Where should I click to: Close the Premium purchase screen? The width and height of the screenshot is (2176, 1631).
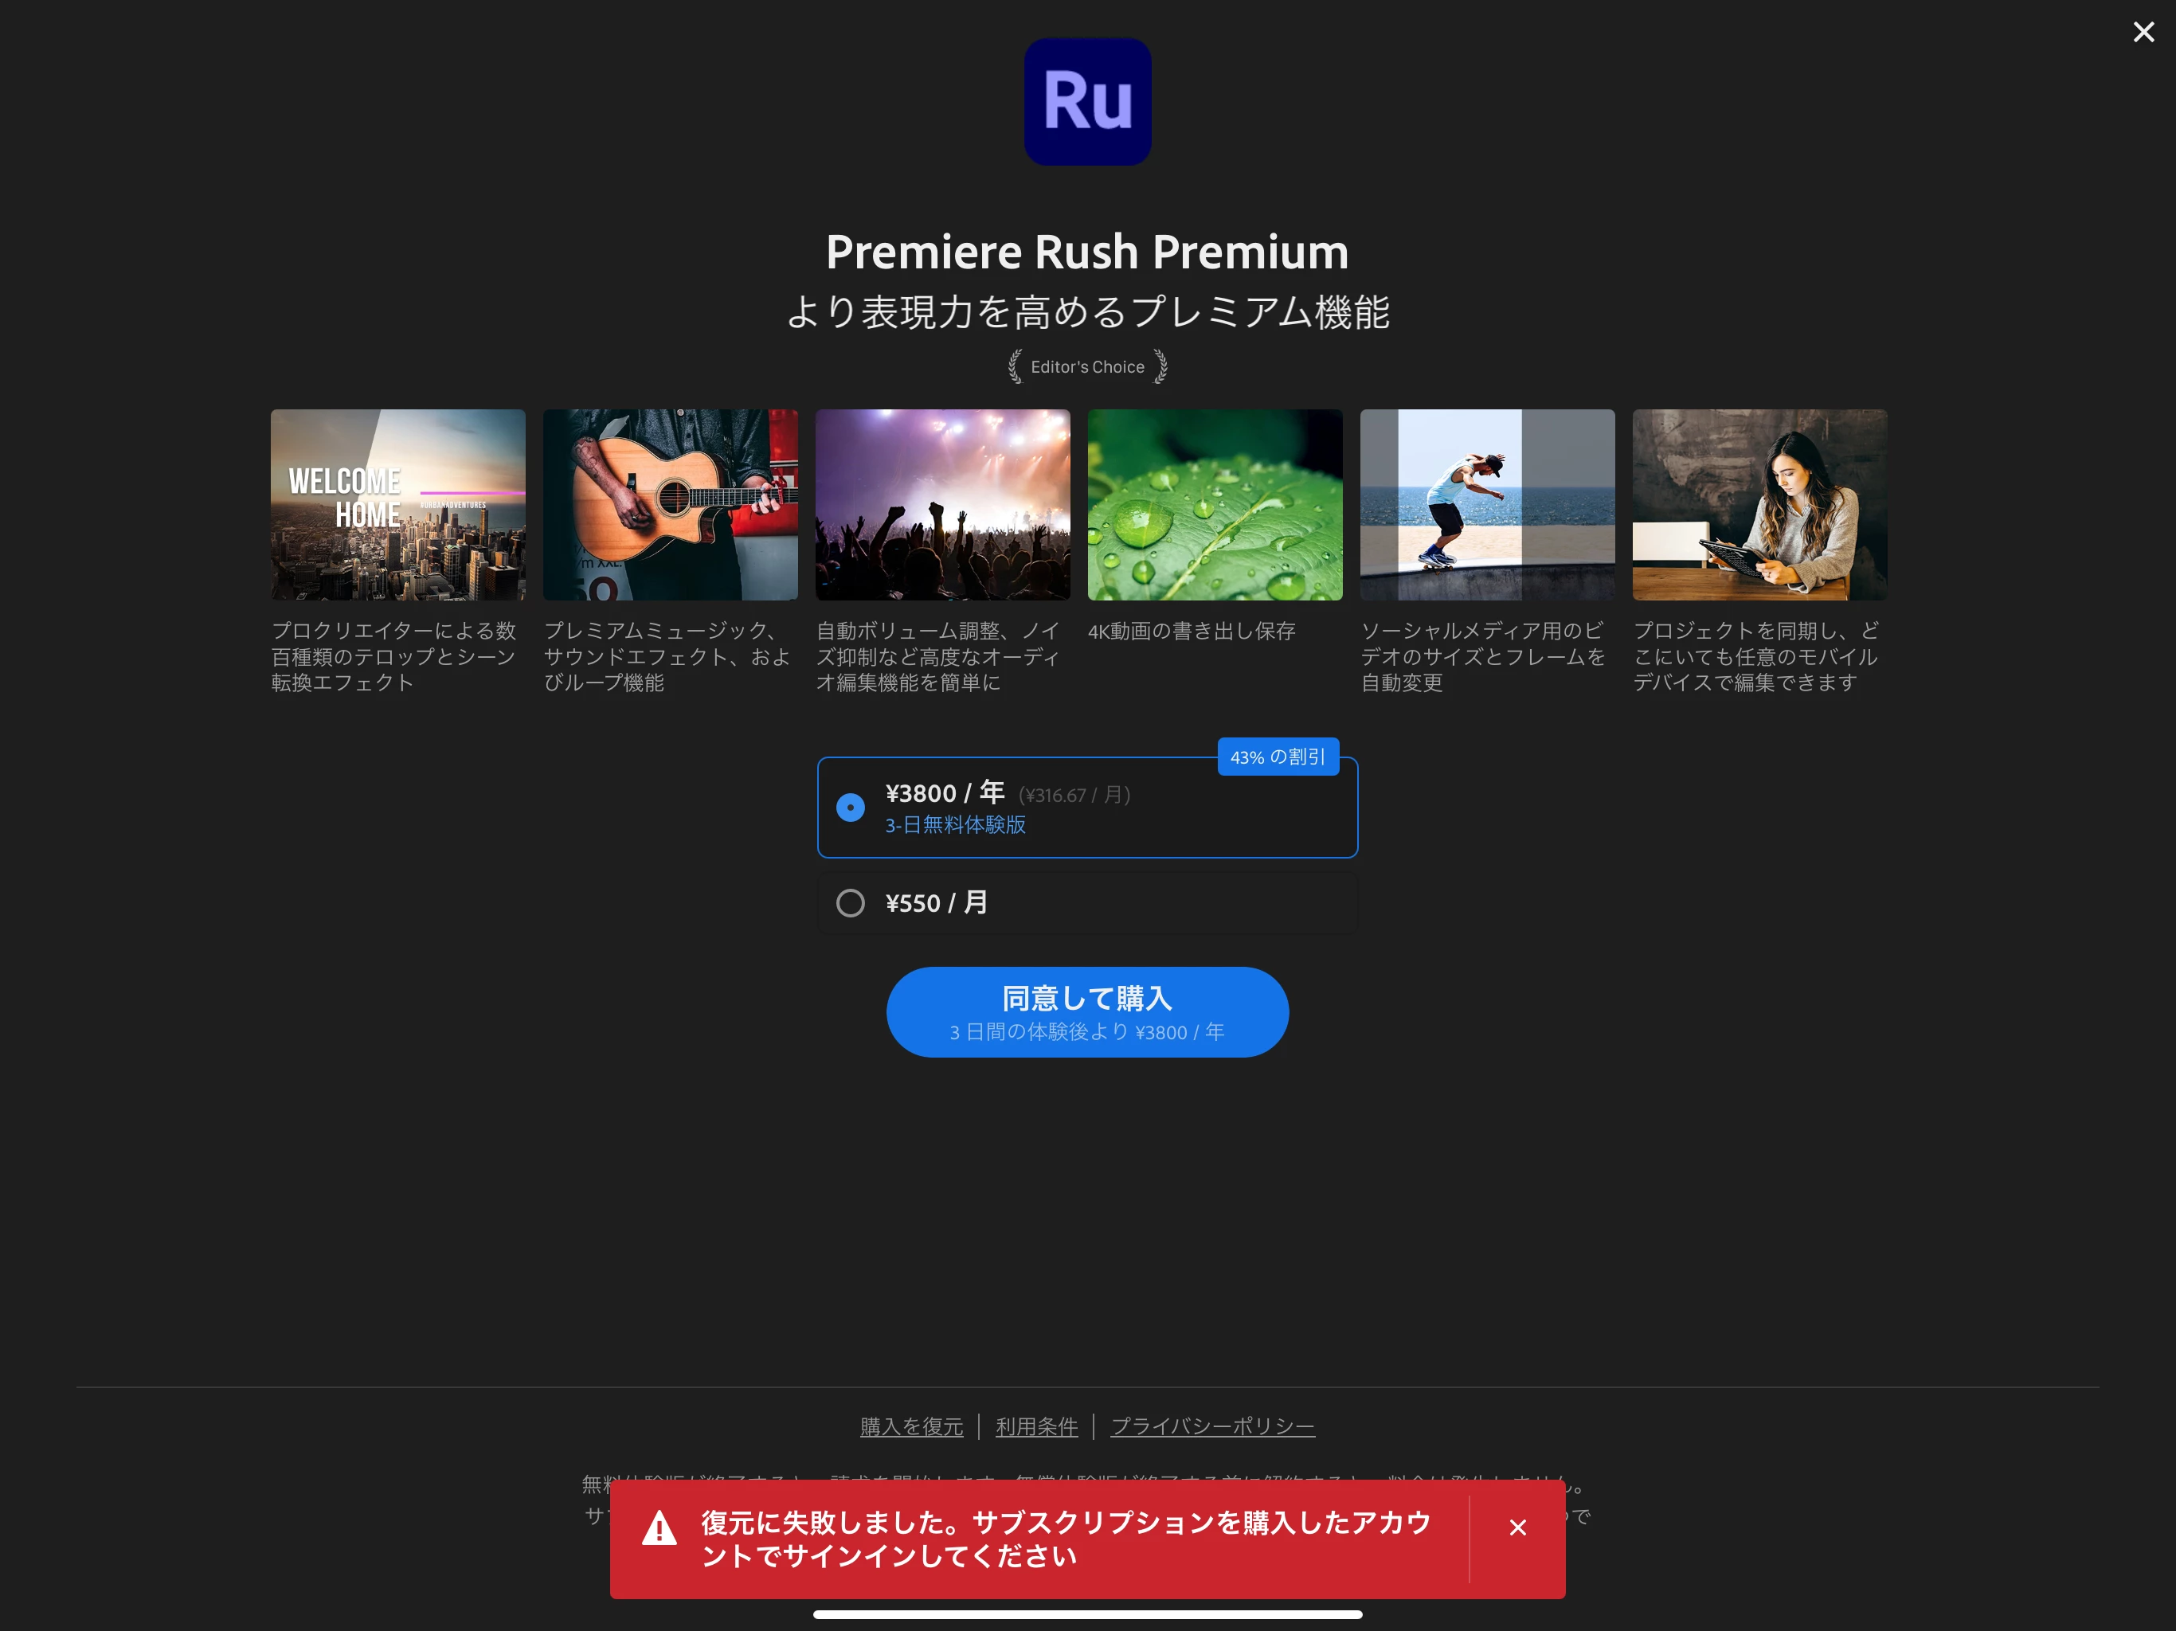tap(2143, 33)
